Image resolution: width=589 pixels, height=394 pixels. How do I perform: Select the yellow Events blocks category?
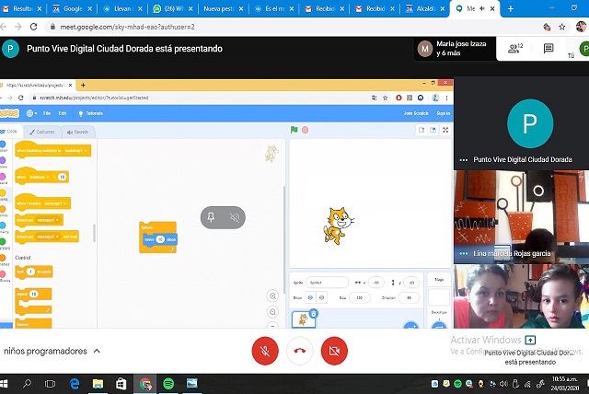3,193
